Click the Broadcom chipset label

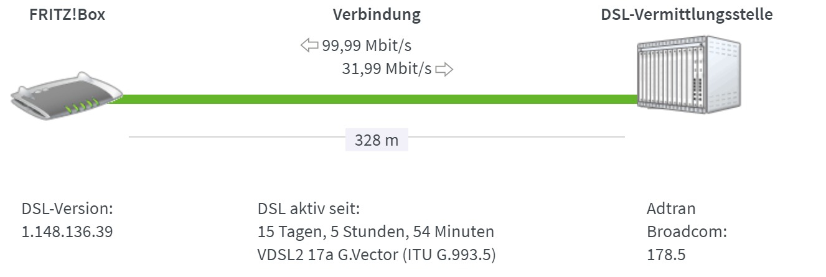pos(687,232)
